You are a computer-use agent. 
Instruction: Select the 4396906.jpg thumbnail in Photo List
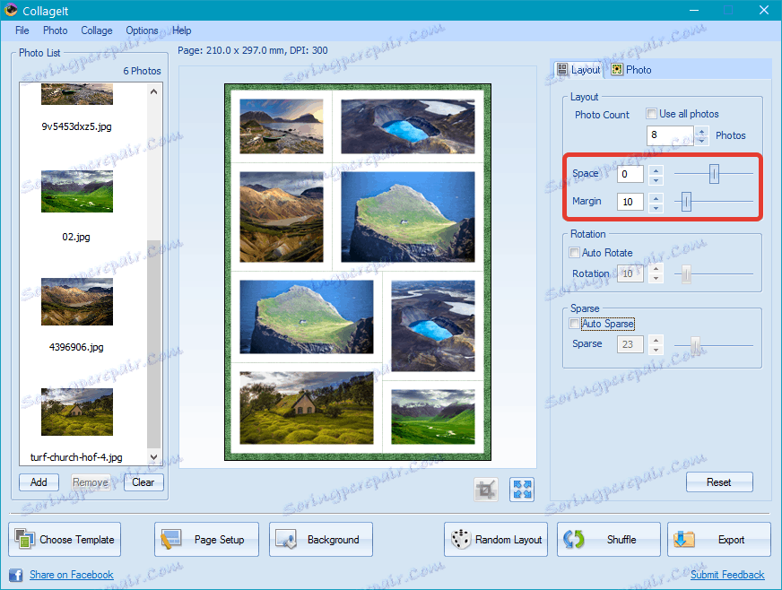coord(77,302)
